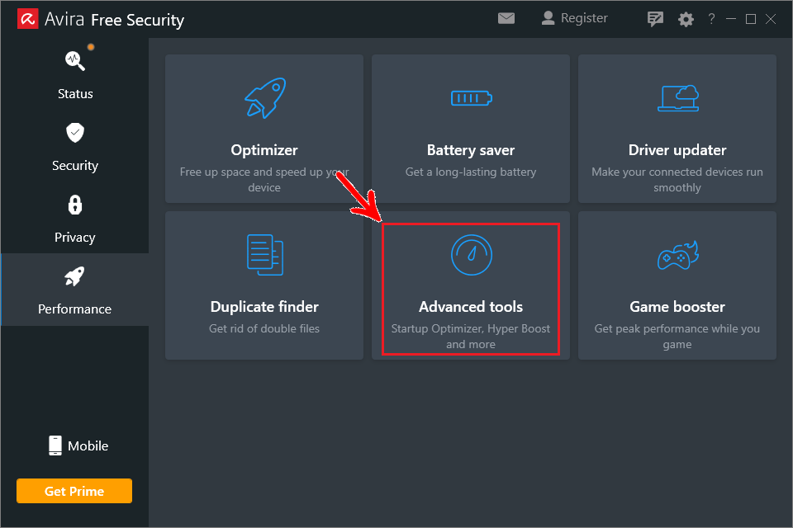
Task: Click the Mobile phone icon
Action: [55, 445]
